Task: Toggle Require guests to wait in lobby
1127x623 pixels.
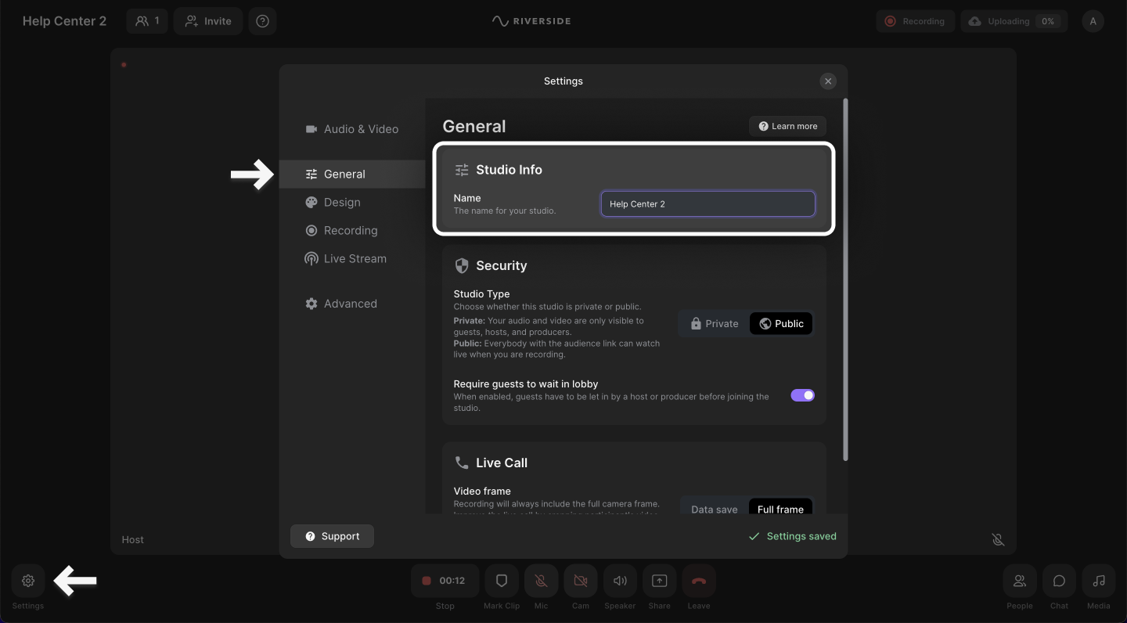Action: click(x=802, y=395)
